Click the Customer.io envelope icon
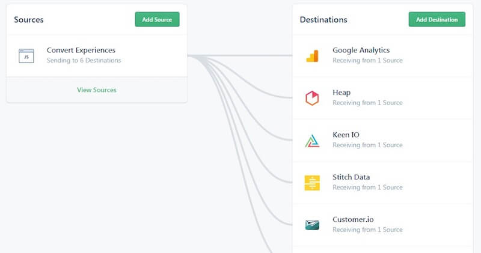Screen dimensions: 481x253 [x=311, y=225]
